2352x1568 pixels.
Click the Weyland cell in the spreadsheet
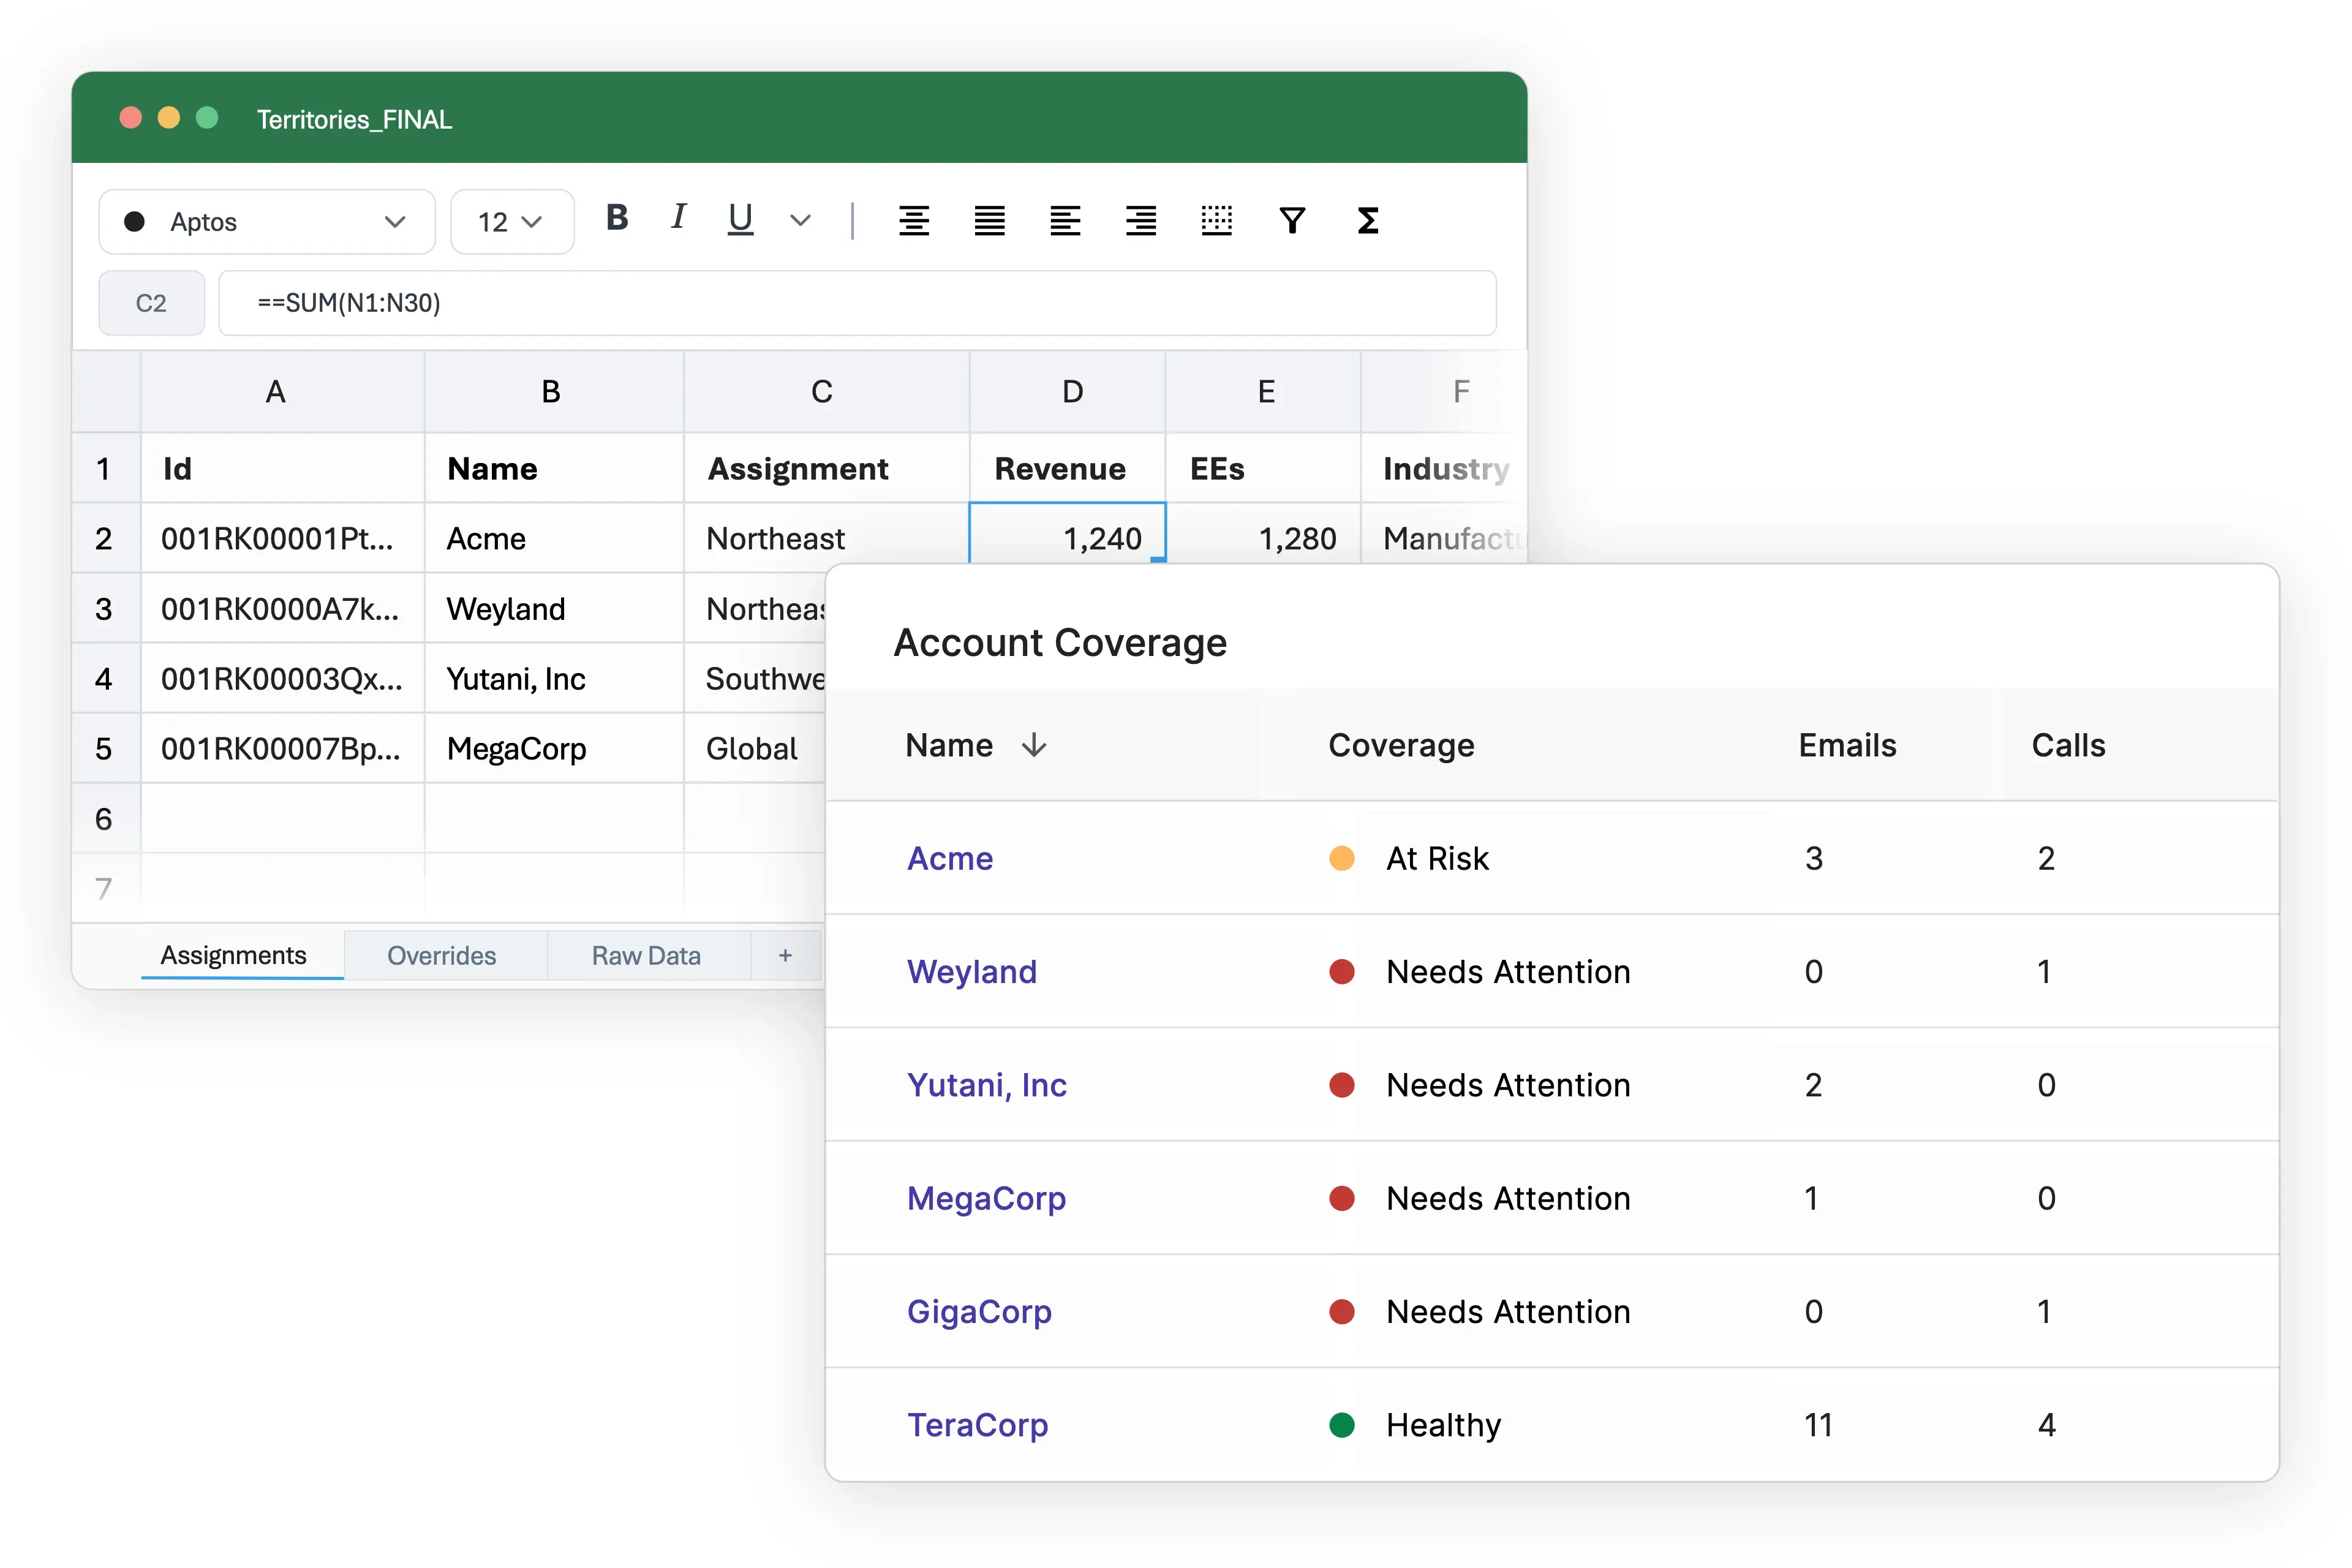coord(554,608)
